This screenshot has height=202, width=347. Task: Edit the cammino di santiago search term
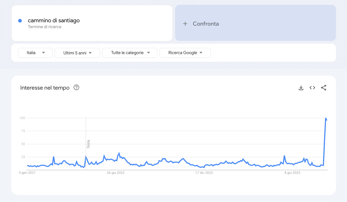[x=54, y=20]
